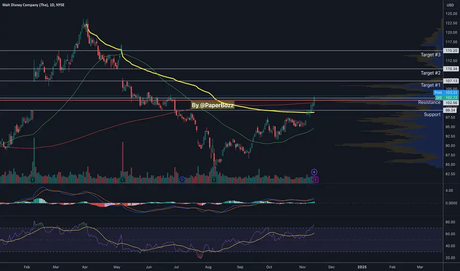This screenshot has width=460, height=271.
Task: Click the 0.0000 MACD scale value
Action: pos(451,203)
